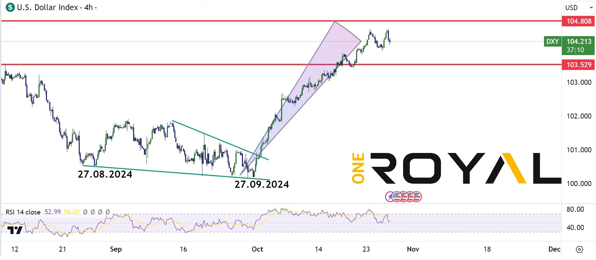Click the 23 date label on time axis
The image size is (596, 260).
[366, 249]
